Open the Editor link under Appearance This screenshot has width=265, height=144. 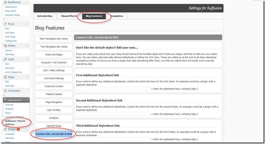[8, 113]
